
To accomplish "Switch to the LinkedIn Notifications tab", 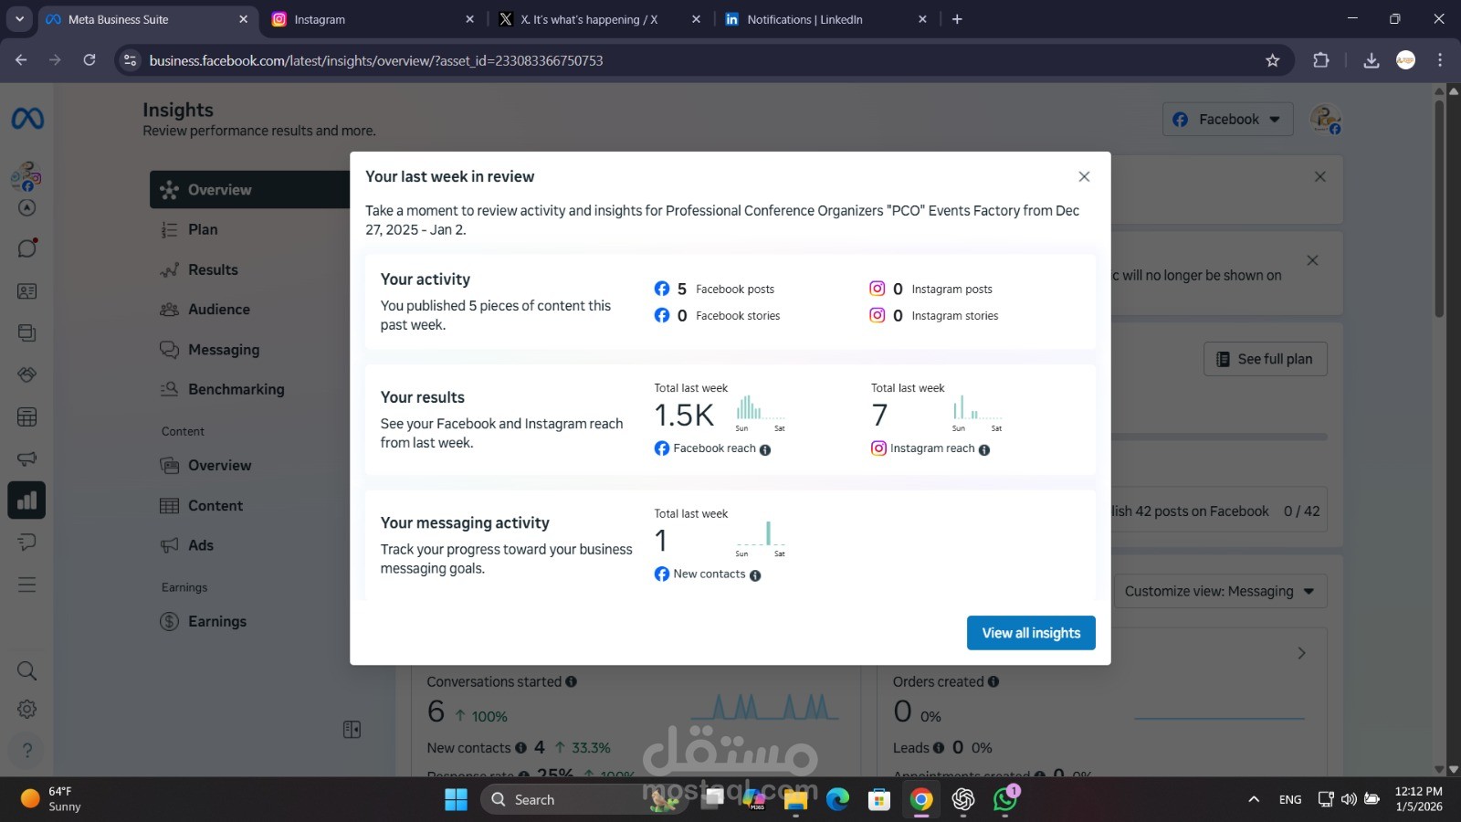I will (x=825, y=19).
